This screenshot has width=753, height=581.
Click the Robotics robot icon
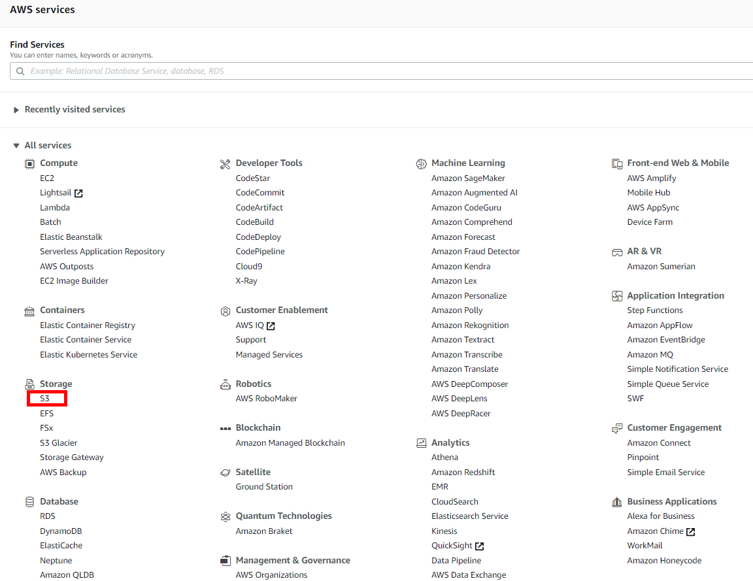click(226, 384)
